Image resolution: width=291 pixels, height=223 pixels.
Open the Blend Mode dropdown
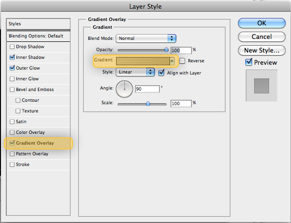[146, 38]
